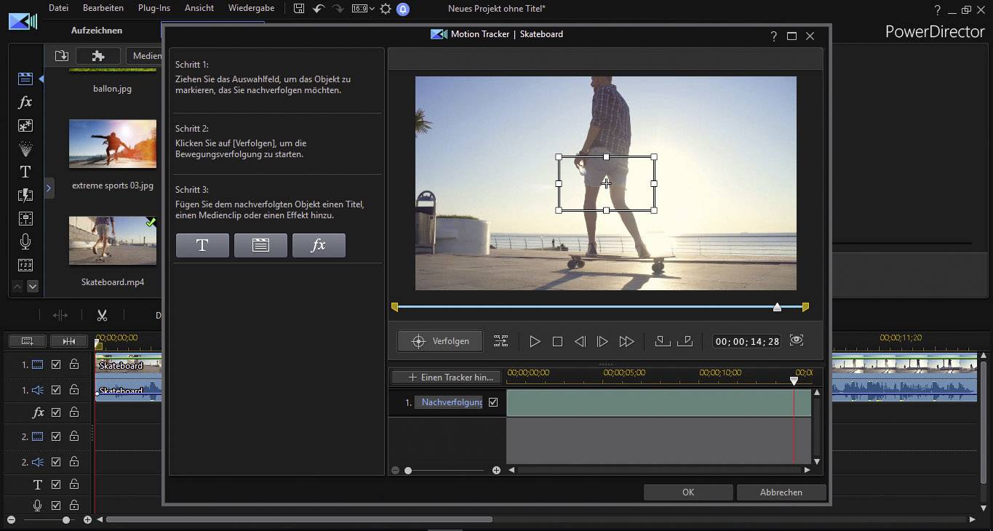Open the Medien filter dropdown
The image size is (993, 531).
(145, 56)
